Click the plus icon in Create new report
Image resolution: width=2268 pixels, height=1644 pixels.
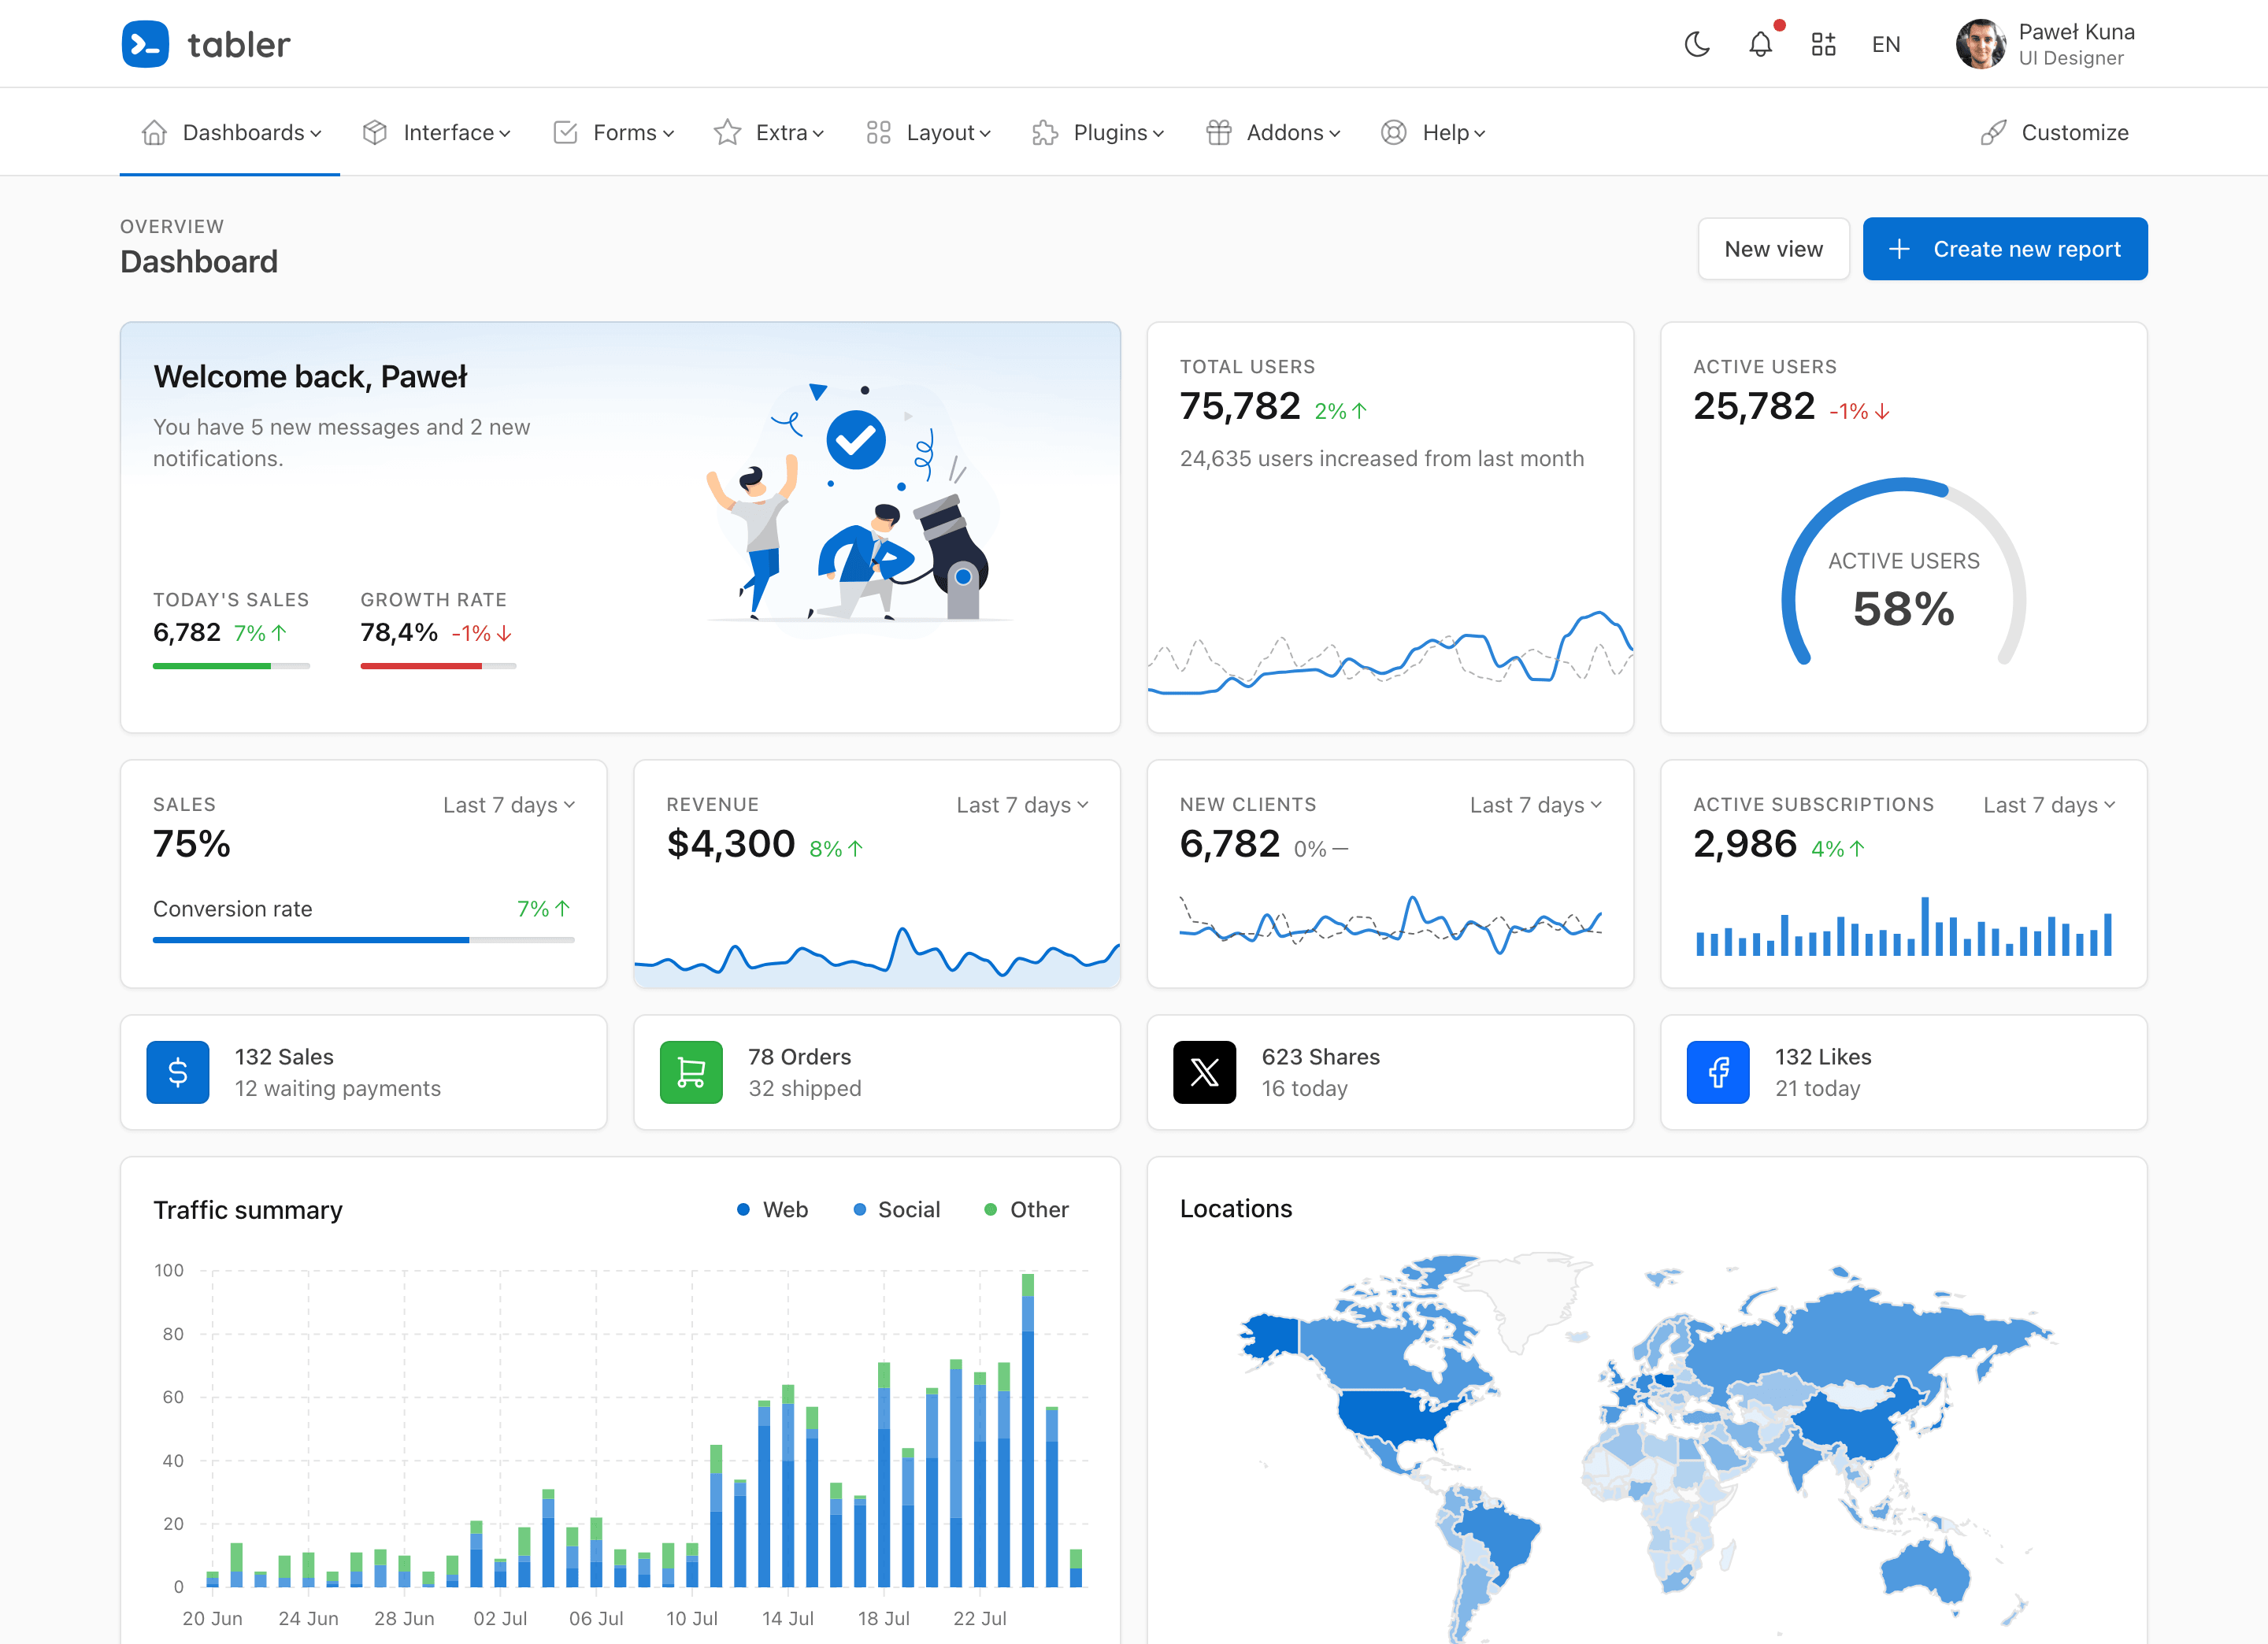pyautogui.click(x=1899, y=249)
